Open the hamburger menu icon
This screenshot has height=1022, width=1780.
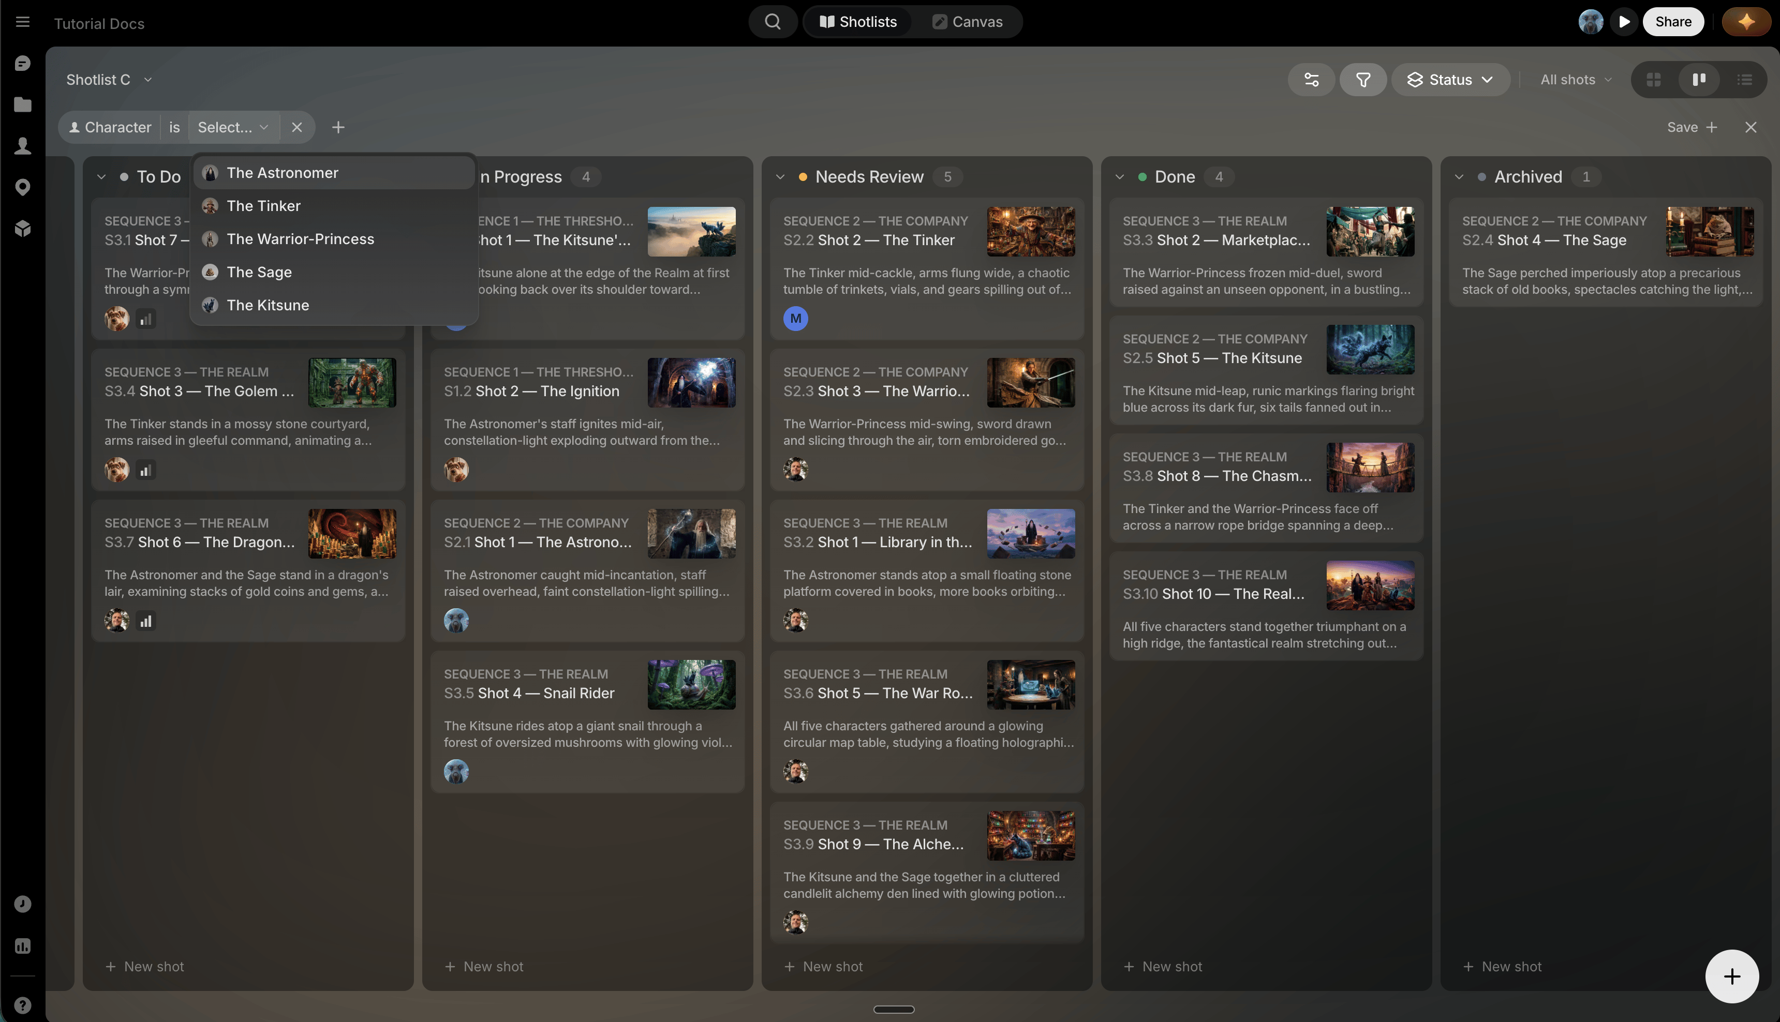tap(22, 22)
